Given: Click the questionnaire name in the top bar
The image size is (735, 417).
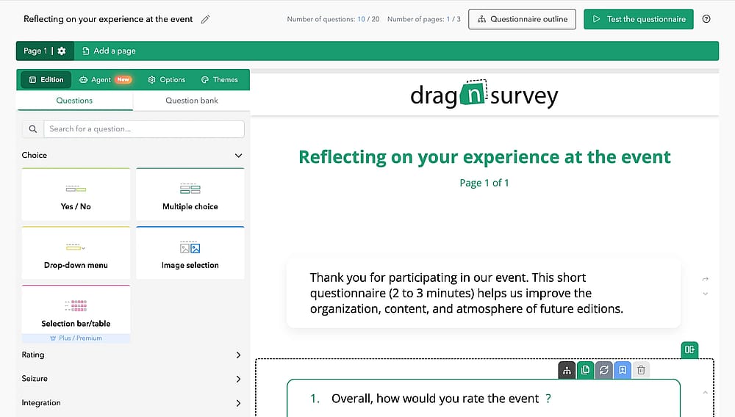Looking at the screenshot, I should (108, 19).
